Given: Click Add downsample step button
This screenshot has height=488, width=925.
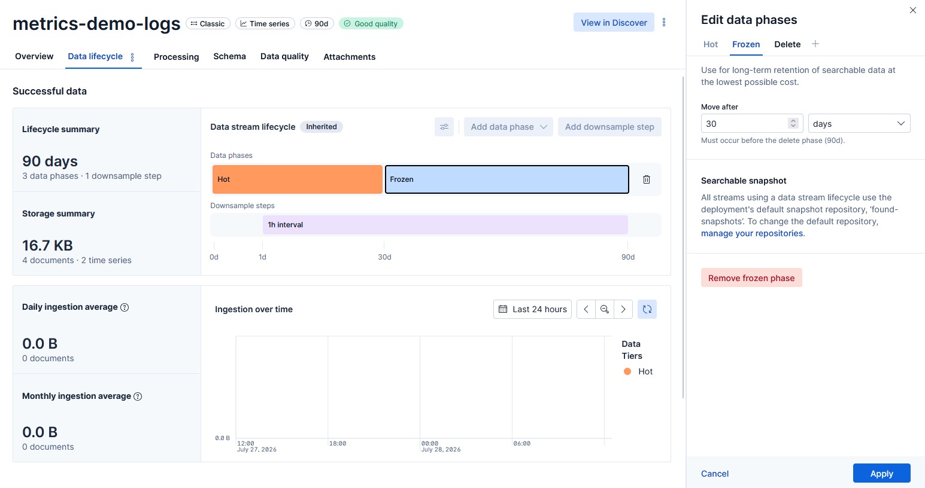Looking at the screenshot, I should 609,127.
